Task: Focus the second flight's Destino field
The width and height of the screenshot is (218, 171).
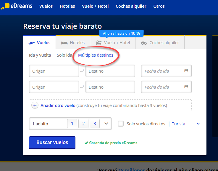Action: pos(110,87)
